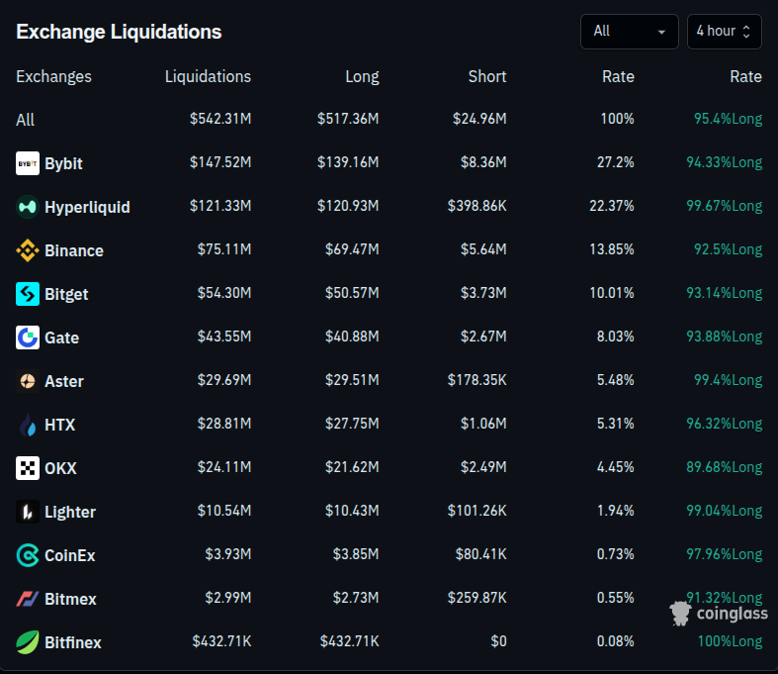Click total short value $24.96M
The height and width of the screenshot is (674, 778).
(x=479, y=119)
